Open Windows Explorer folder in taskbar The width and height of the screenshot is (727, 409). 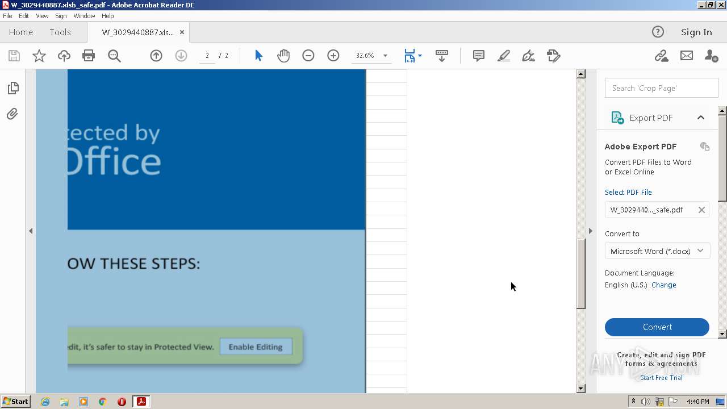[64, 402]
